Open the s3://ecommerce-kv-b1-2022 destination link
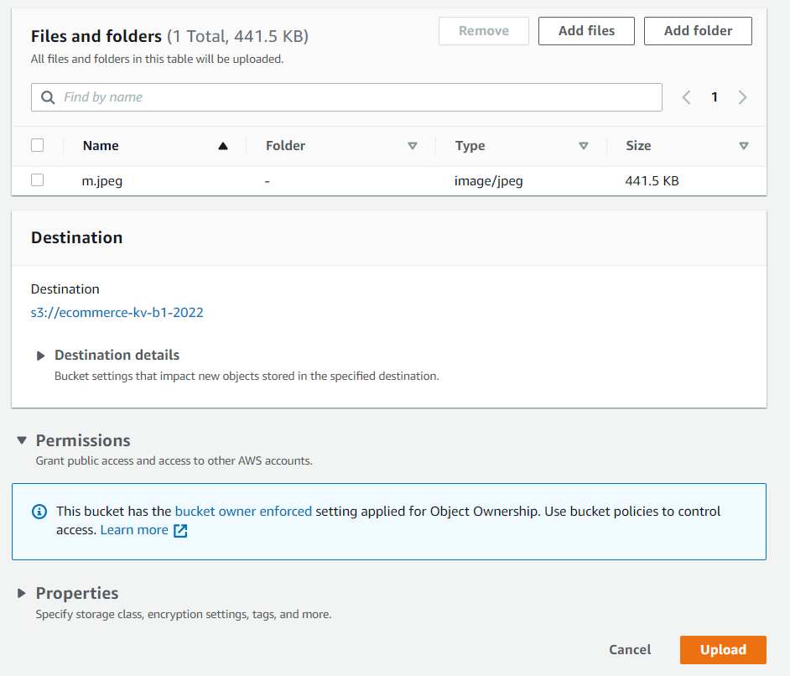 (117, 312)
